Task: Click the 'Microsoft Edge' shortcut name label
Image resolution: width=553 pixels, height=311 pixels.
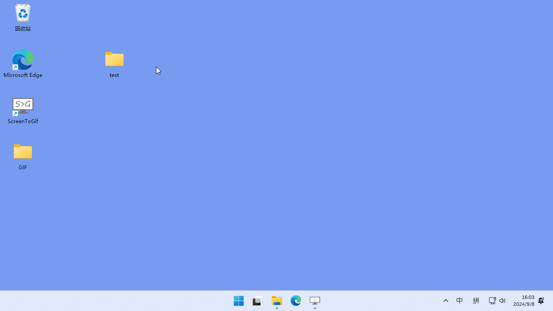Action: click(23, 75)
